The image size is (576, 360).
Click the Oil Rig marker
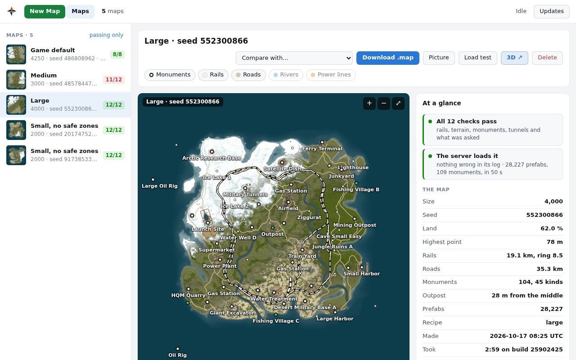coord(178,349)
